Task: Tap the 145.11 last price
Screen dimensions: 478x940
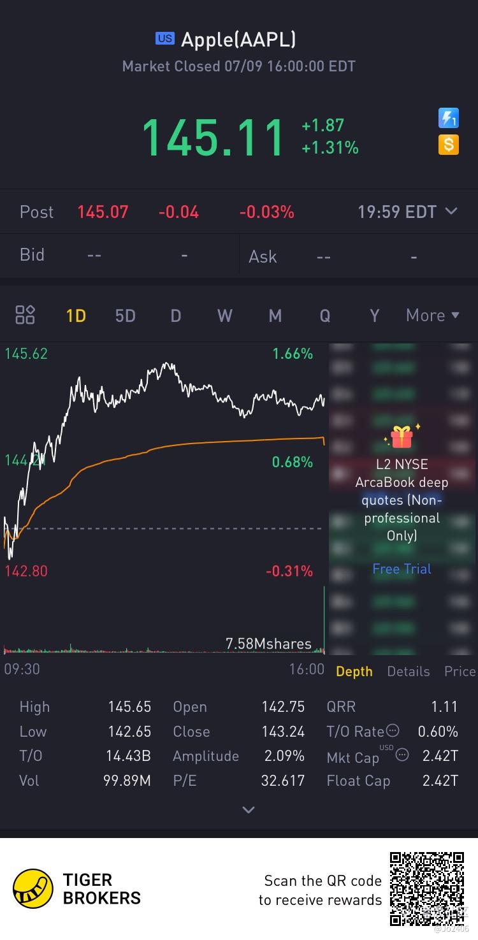Action: click(x=213, y=137)
